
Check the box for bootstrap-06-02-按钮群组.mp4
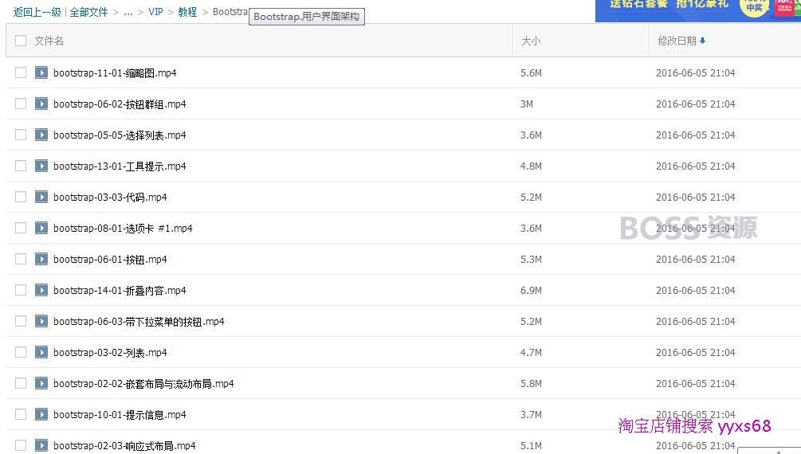21,104
